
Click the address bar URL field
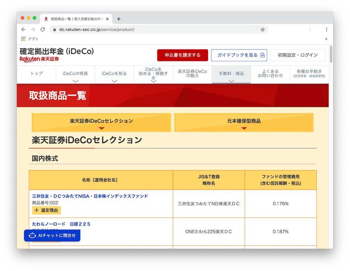(x=158, y=29)
